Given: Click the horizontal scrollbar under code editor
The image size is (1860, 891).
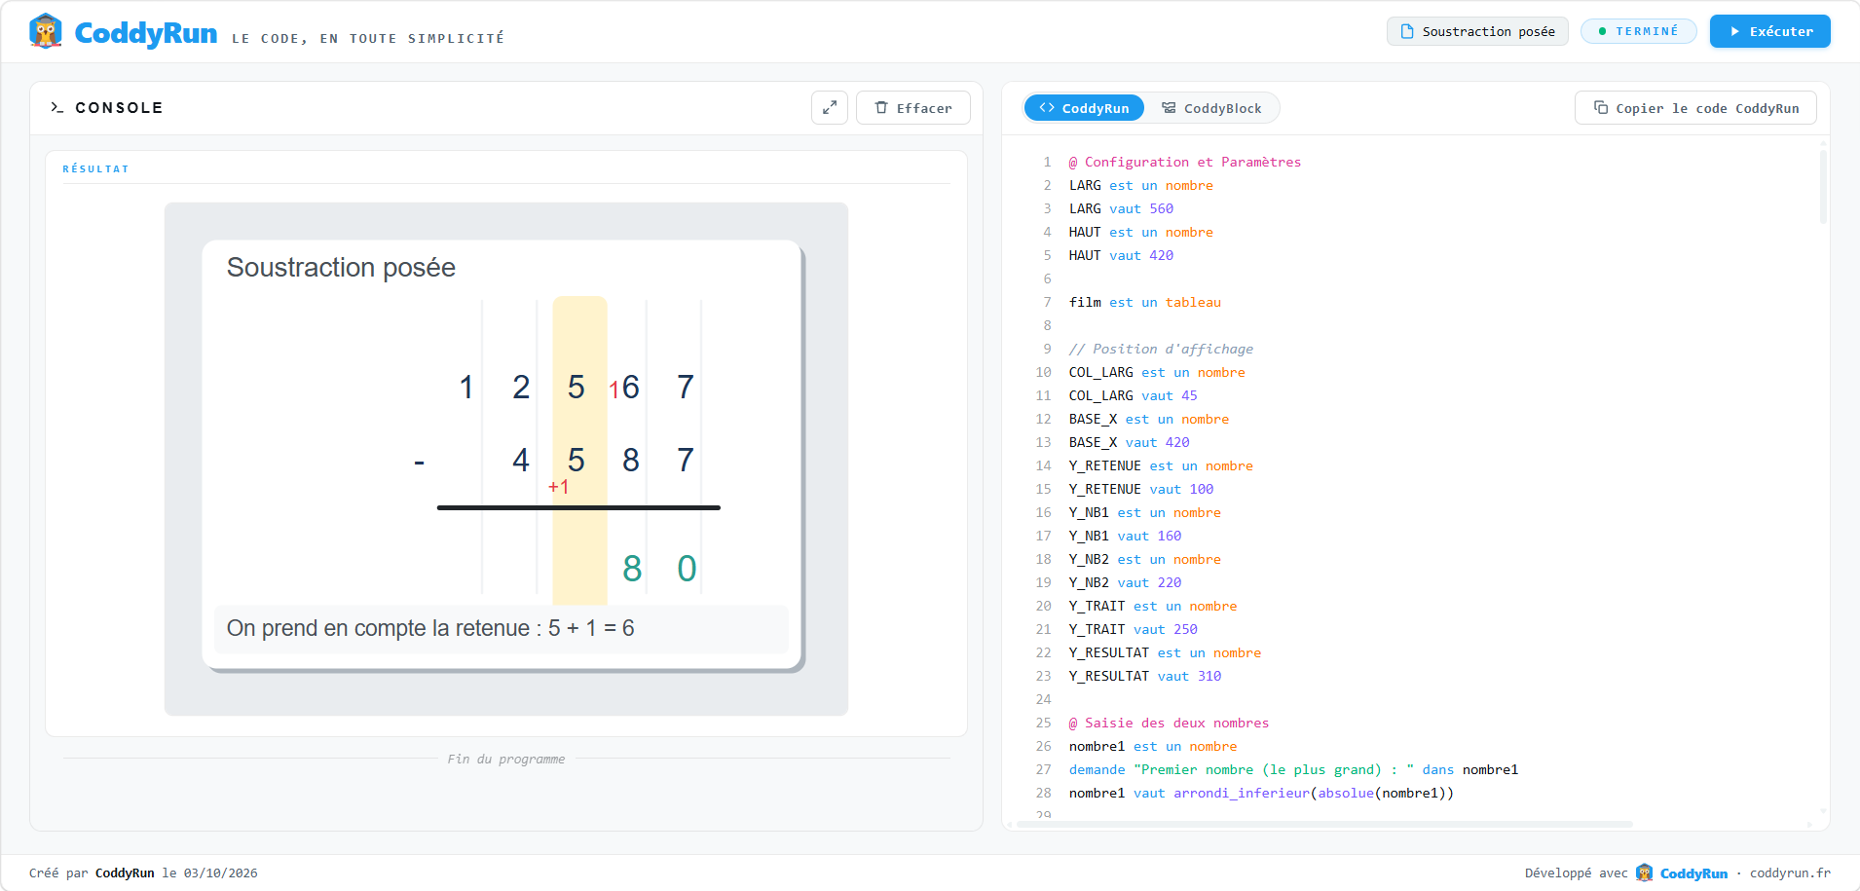Looking at the screenshot, I should (x=1324, y=824).
